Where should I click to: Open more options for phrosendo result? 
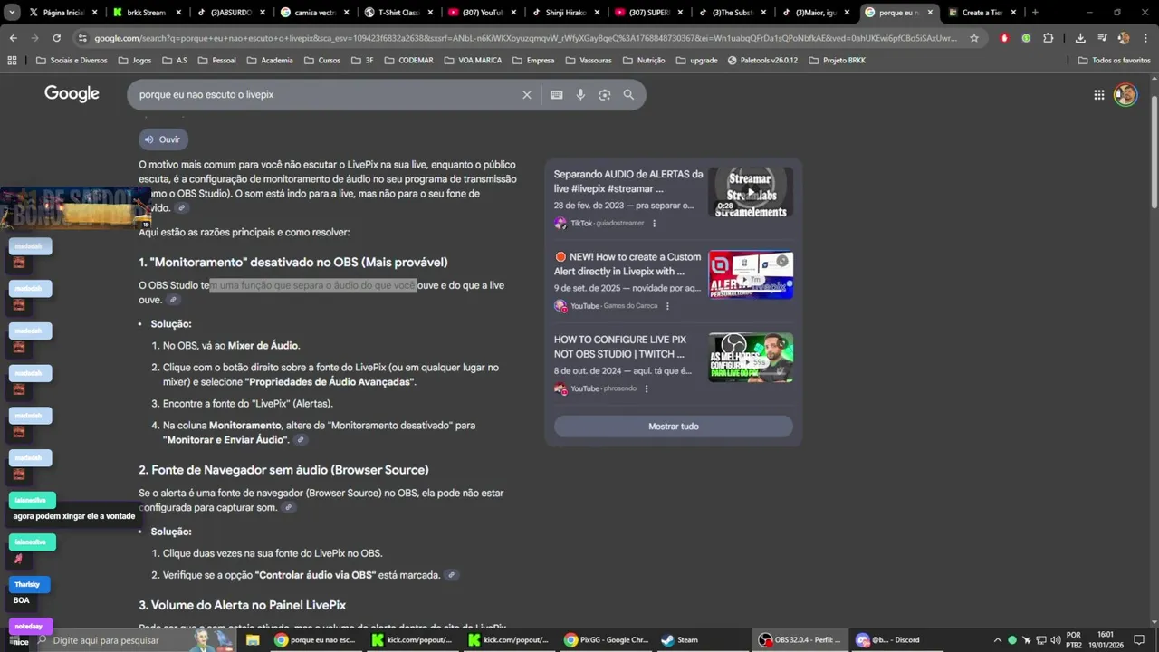click(647, 389)
